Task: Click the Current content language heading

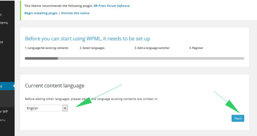Action: [55, 86]
